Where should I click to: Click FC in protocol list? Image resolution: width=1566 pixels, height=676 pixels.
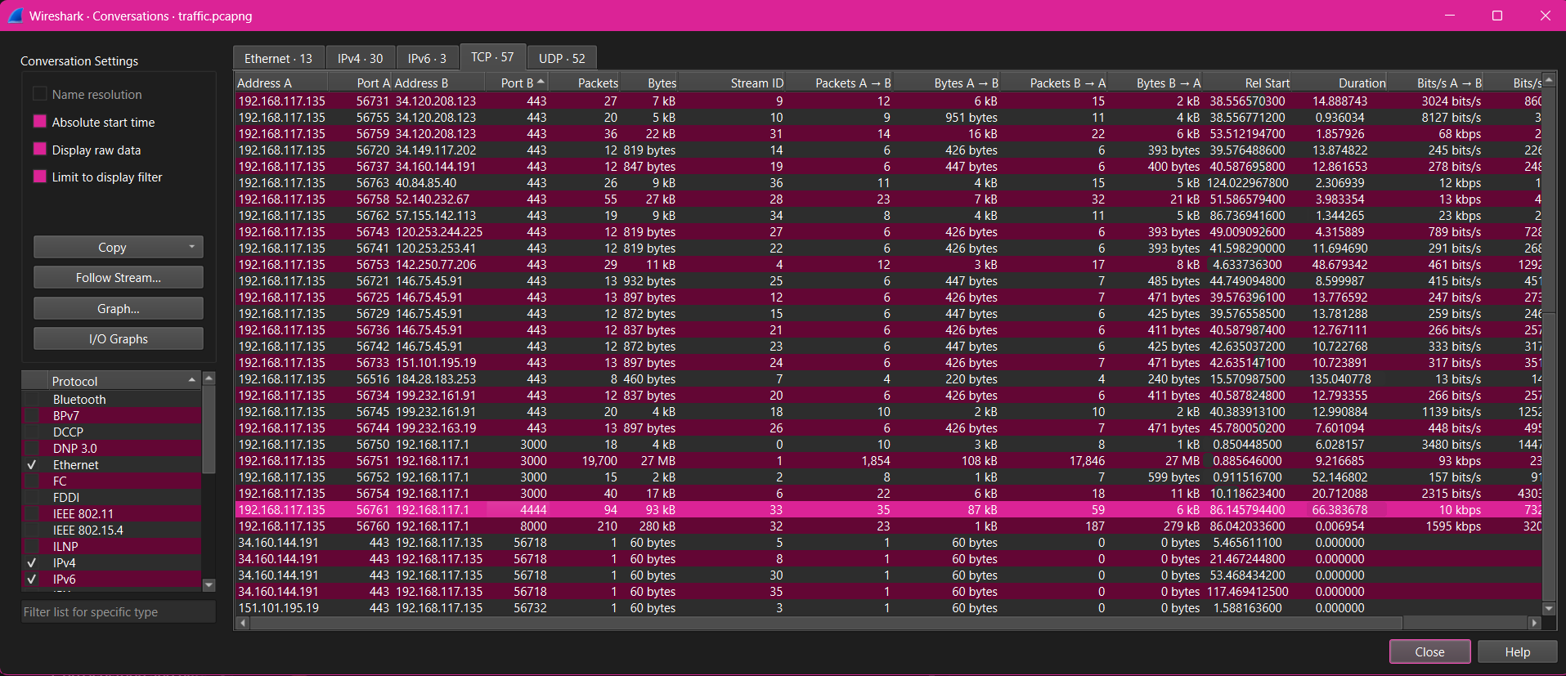(x=60, y=481)
